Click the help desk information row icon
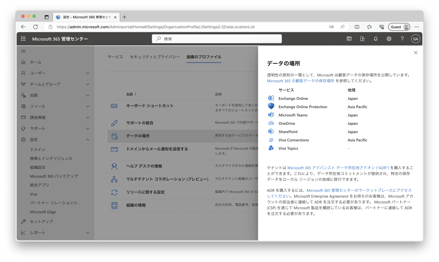The height and width of the screenshot is (262, 439). coord(114,166)
